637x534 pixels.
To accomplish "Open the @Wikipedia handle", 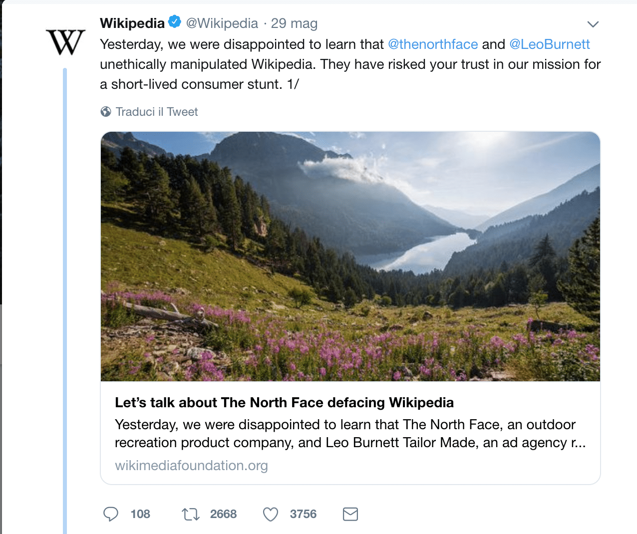I will pyautogui.click(x=222, y=23).
